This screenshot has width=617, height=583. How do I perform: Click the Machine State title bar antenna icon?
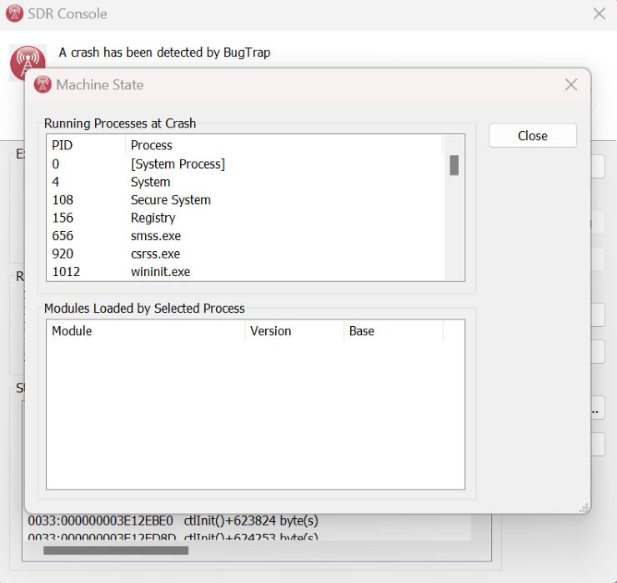point(43,84)
